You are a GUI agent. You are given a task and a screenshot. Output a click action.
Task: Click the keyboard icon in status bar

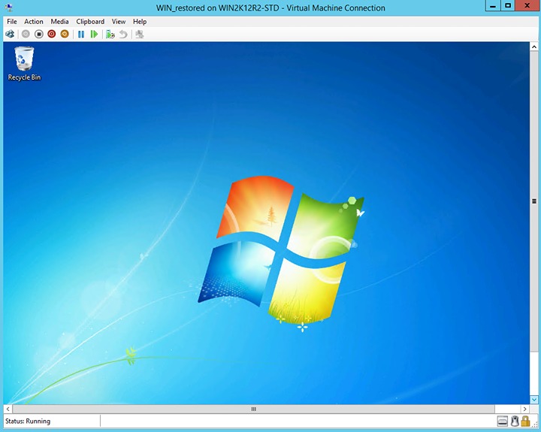[502, 421]
